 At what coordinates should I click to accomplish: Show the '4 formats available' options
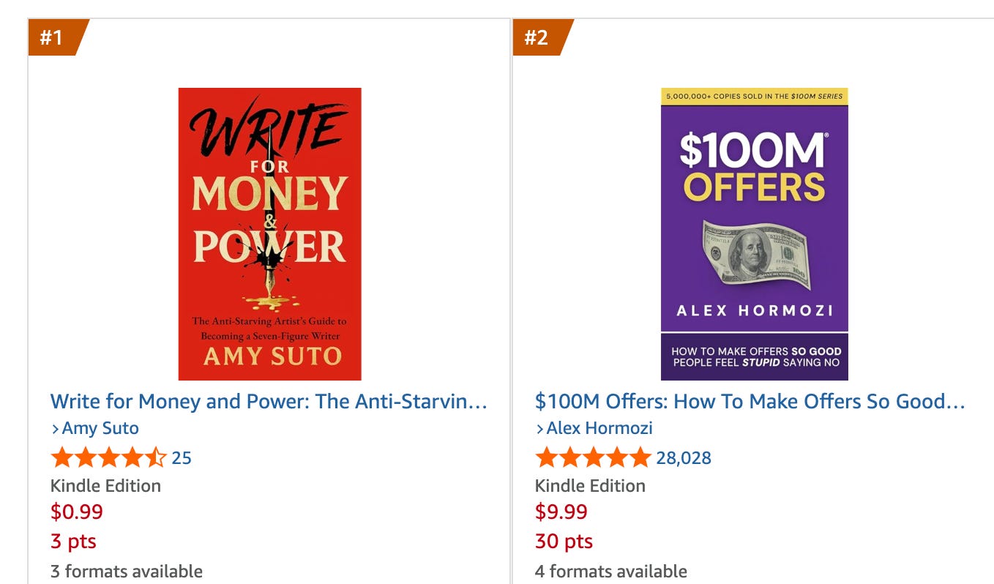tap(611, 571)
